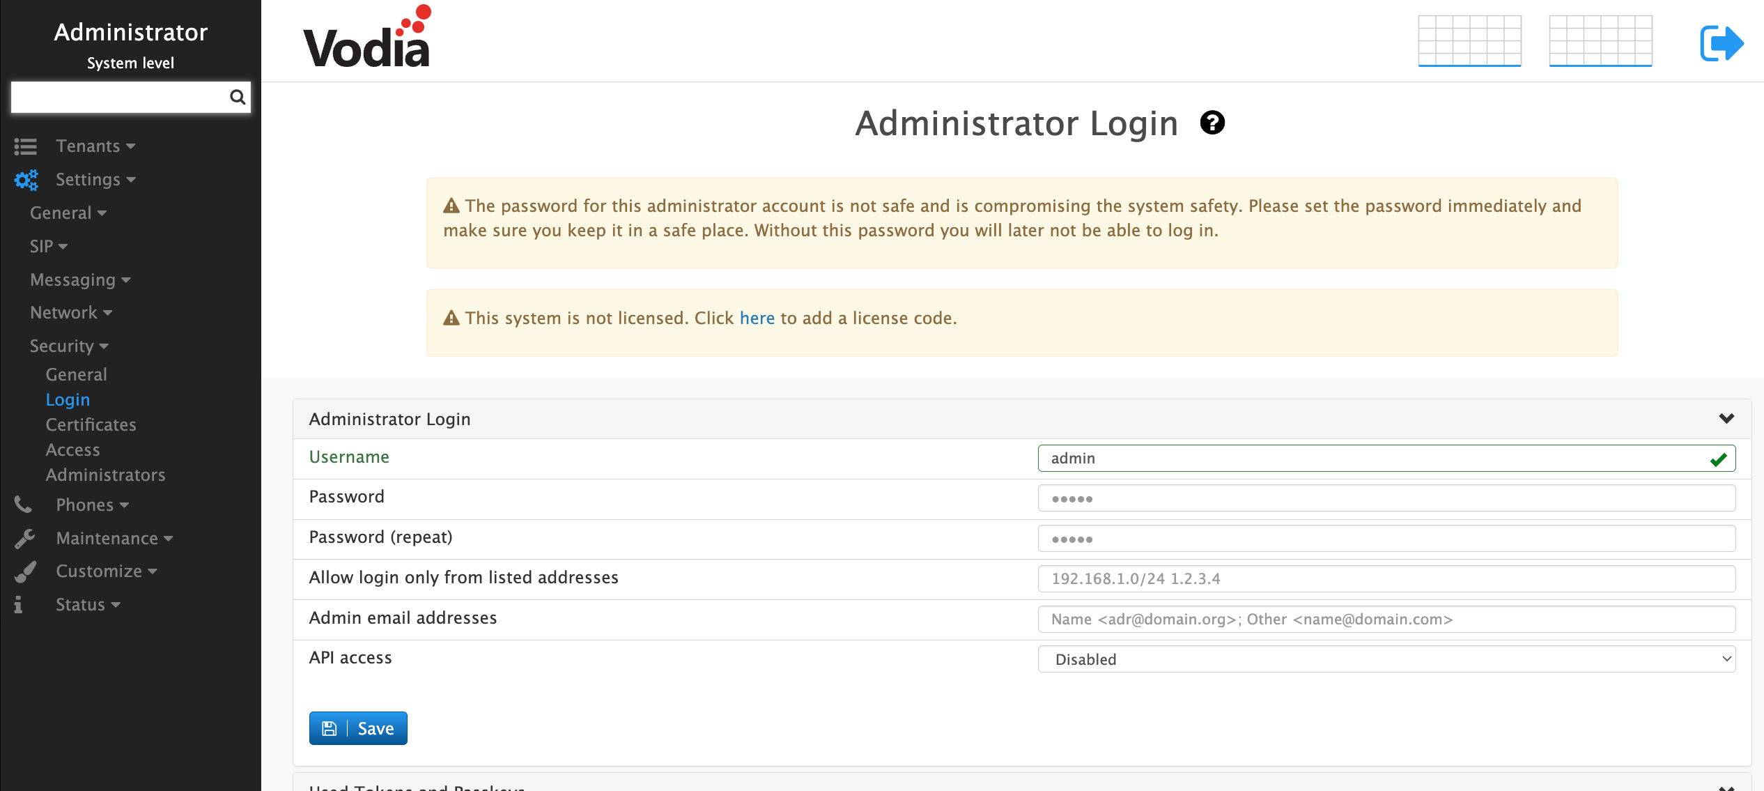1764x791 pixels.
Task: Open the Administrator Login help icon
Action: tap(1212, 123)
